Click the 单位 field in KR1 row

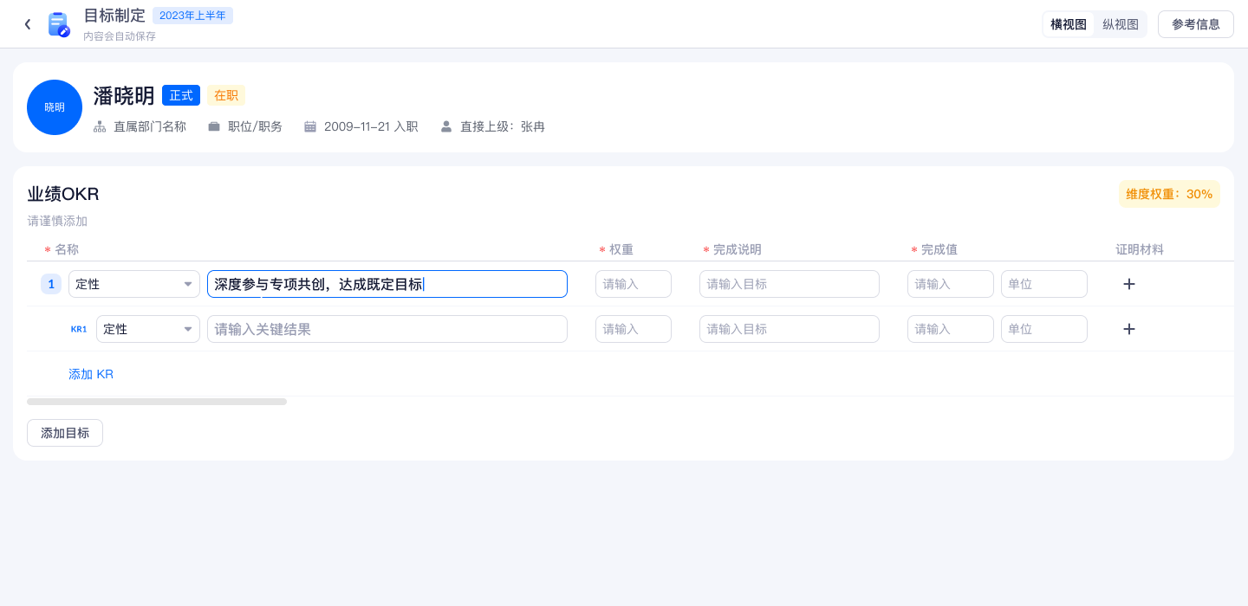coord(1043,329)
